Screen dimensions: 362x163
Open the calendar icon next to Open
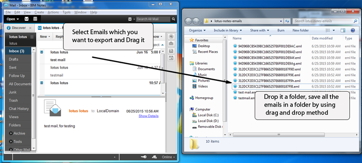35,19
